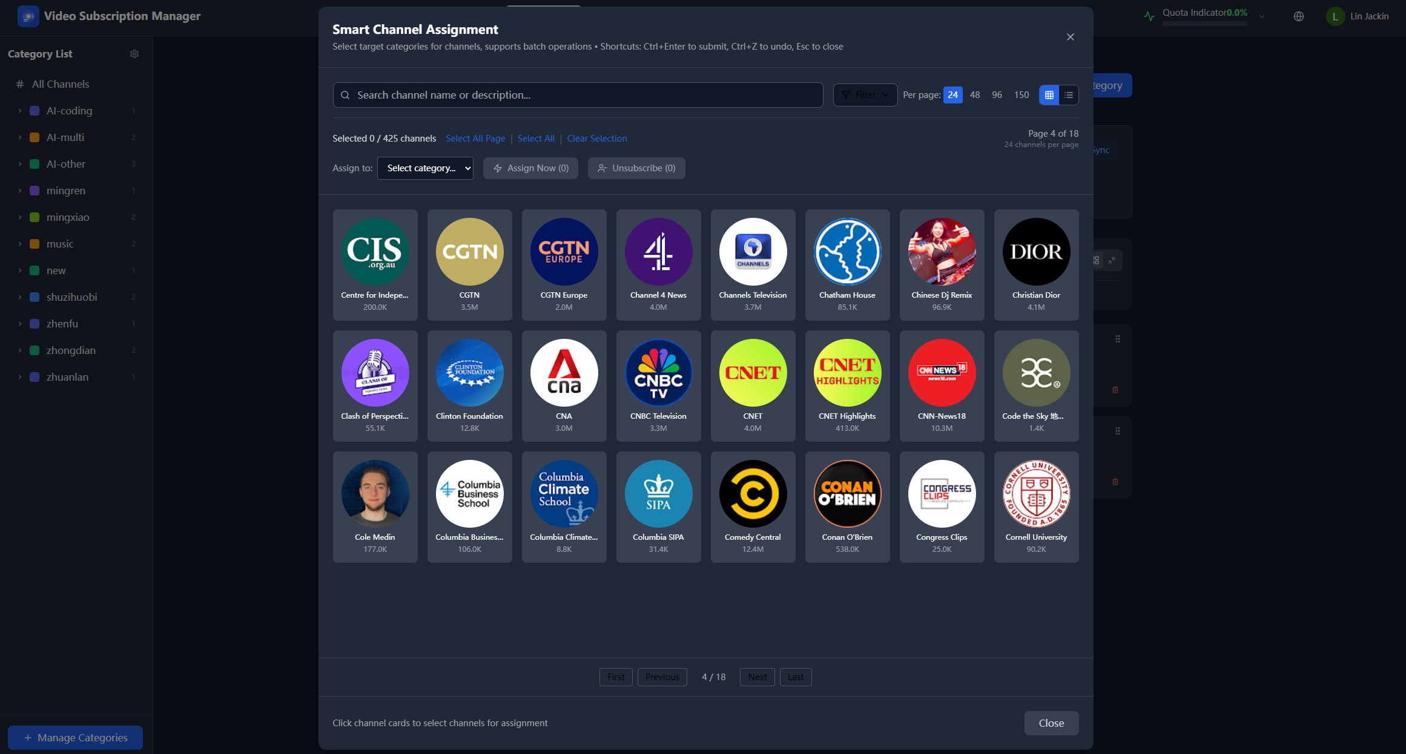Viewport: 1406px width, 754px height.
Task: Click the Assign Now button
Action: [530, 168]
